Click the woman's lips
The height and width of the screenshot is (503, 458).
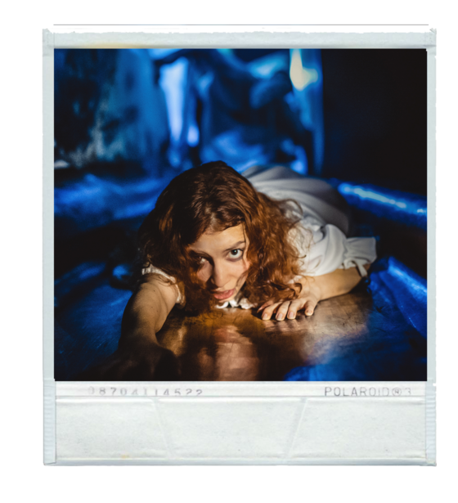click(x=222, y=294)
